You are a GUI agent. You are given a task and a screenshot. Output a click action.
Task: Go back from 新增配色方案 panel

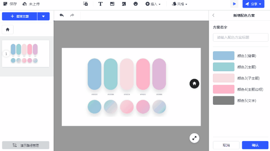(214, 15)
